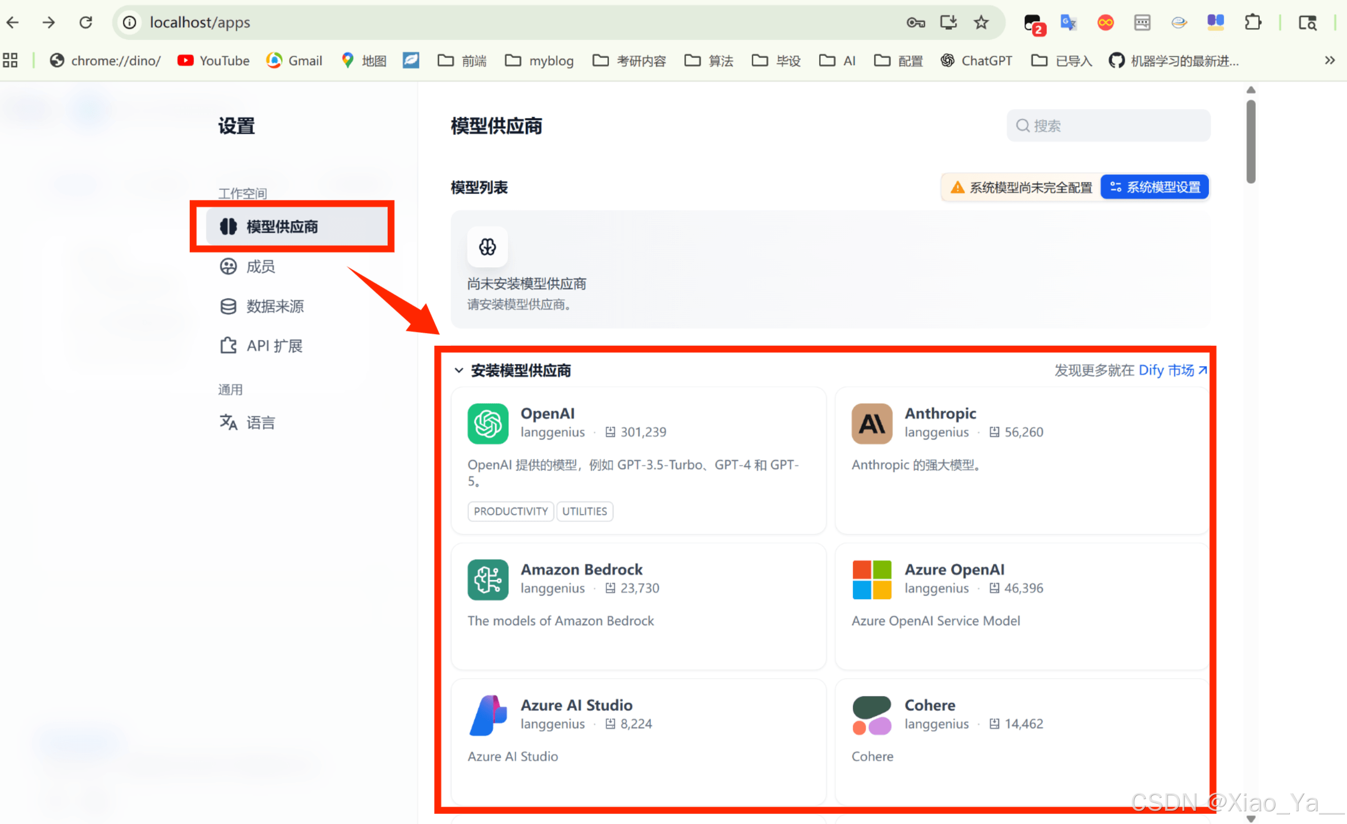
Task: Open 语言 language settings
Action: [x=260, y=422]
